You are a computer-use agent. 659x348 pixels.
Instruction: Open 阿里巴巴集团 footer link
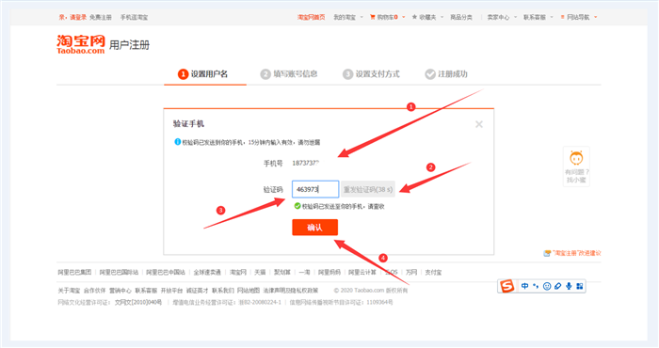74,273
